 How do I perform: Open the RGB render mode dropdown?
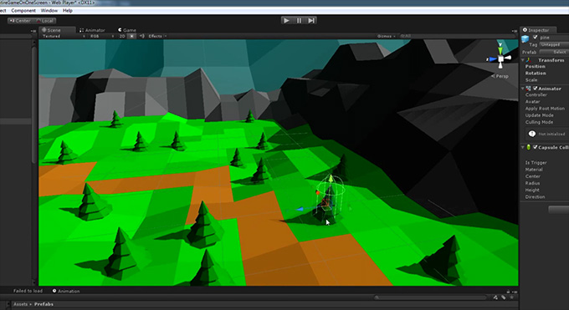pyautogui.click(x=101, y=36)
